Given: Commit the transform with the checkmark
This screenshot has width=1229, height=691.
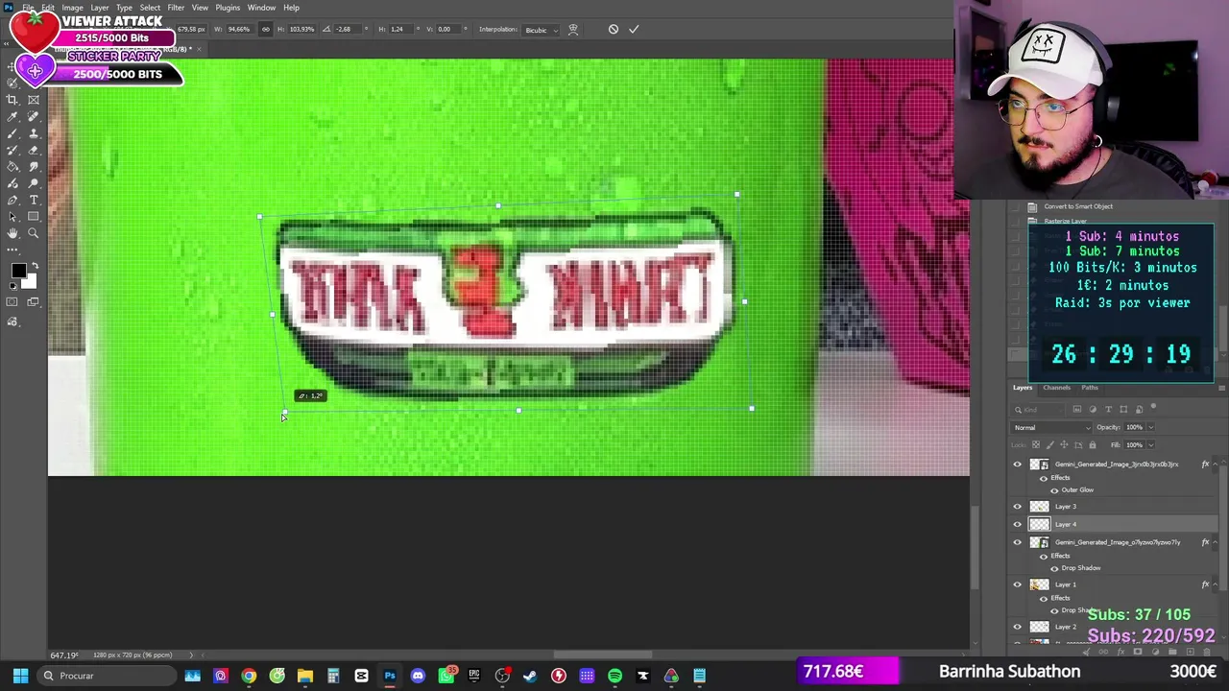Looking at the screenshot, I should pyautogui.click(x=634, y=29).
